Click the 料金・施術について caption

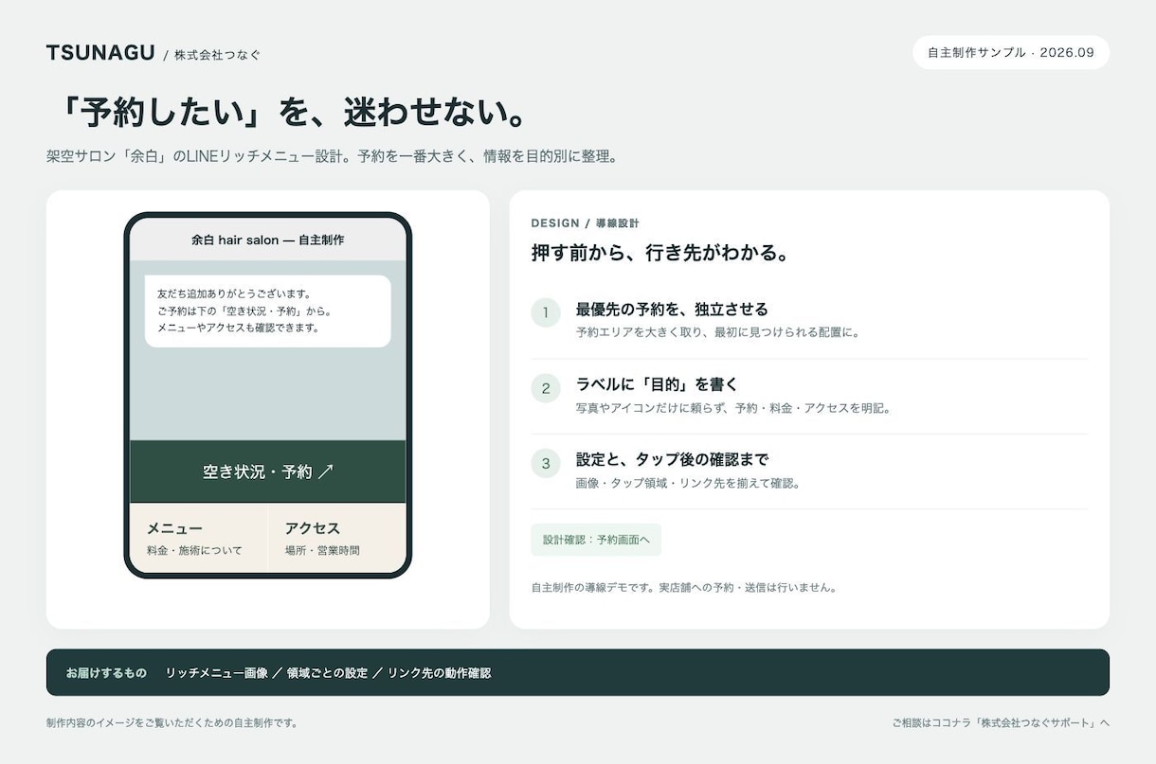[x=194, y=550]
